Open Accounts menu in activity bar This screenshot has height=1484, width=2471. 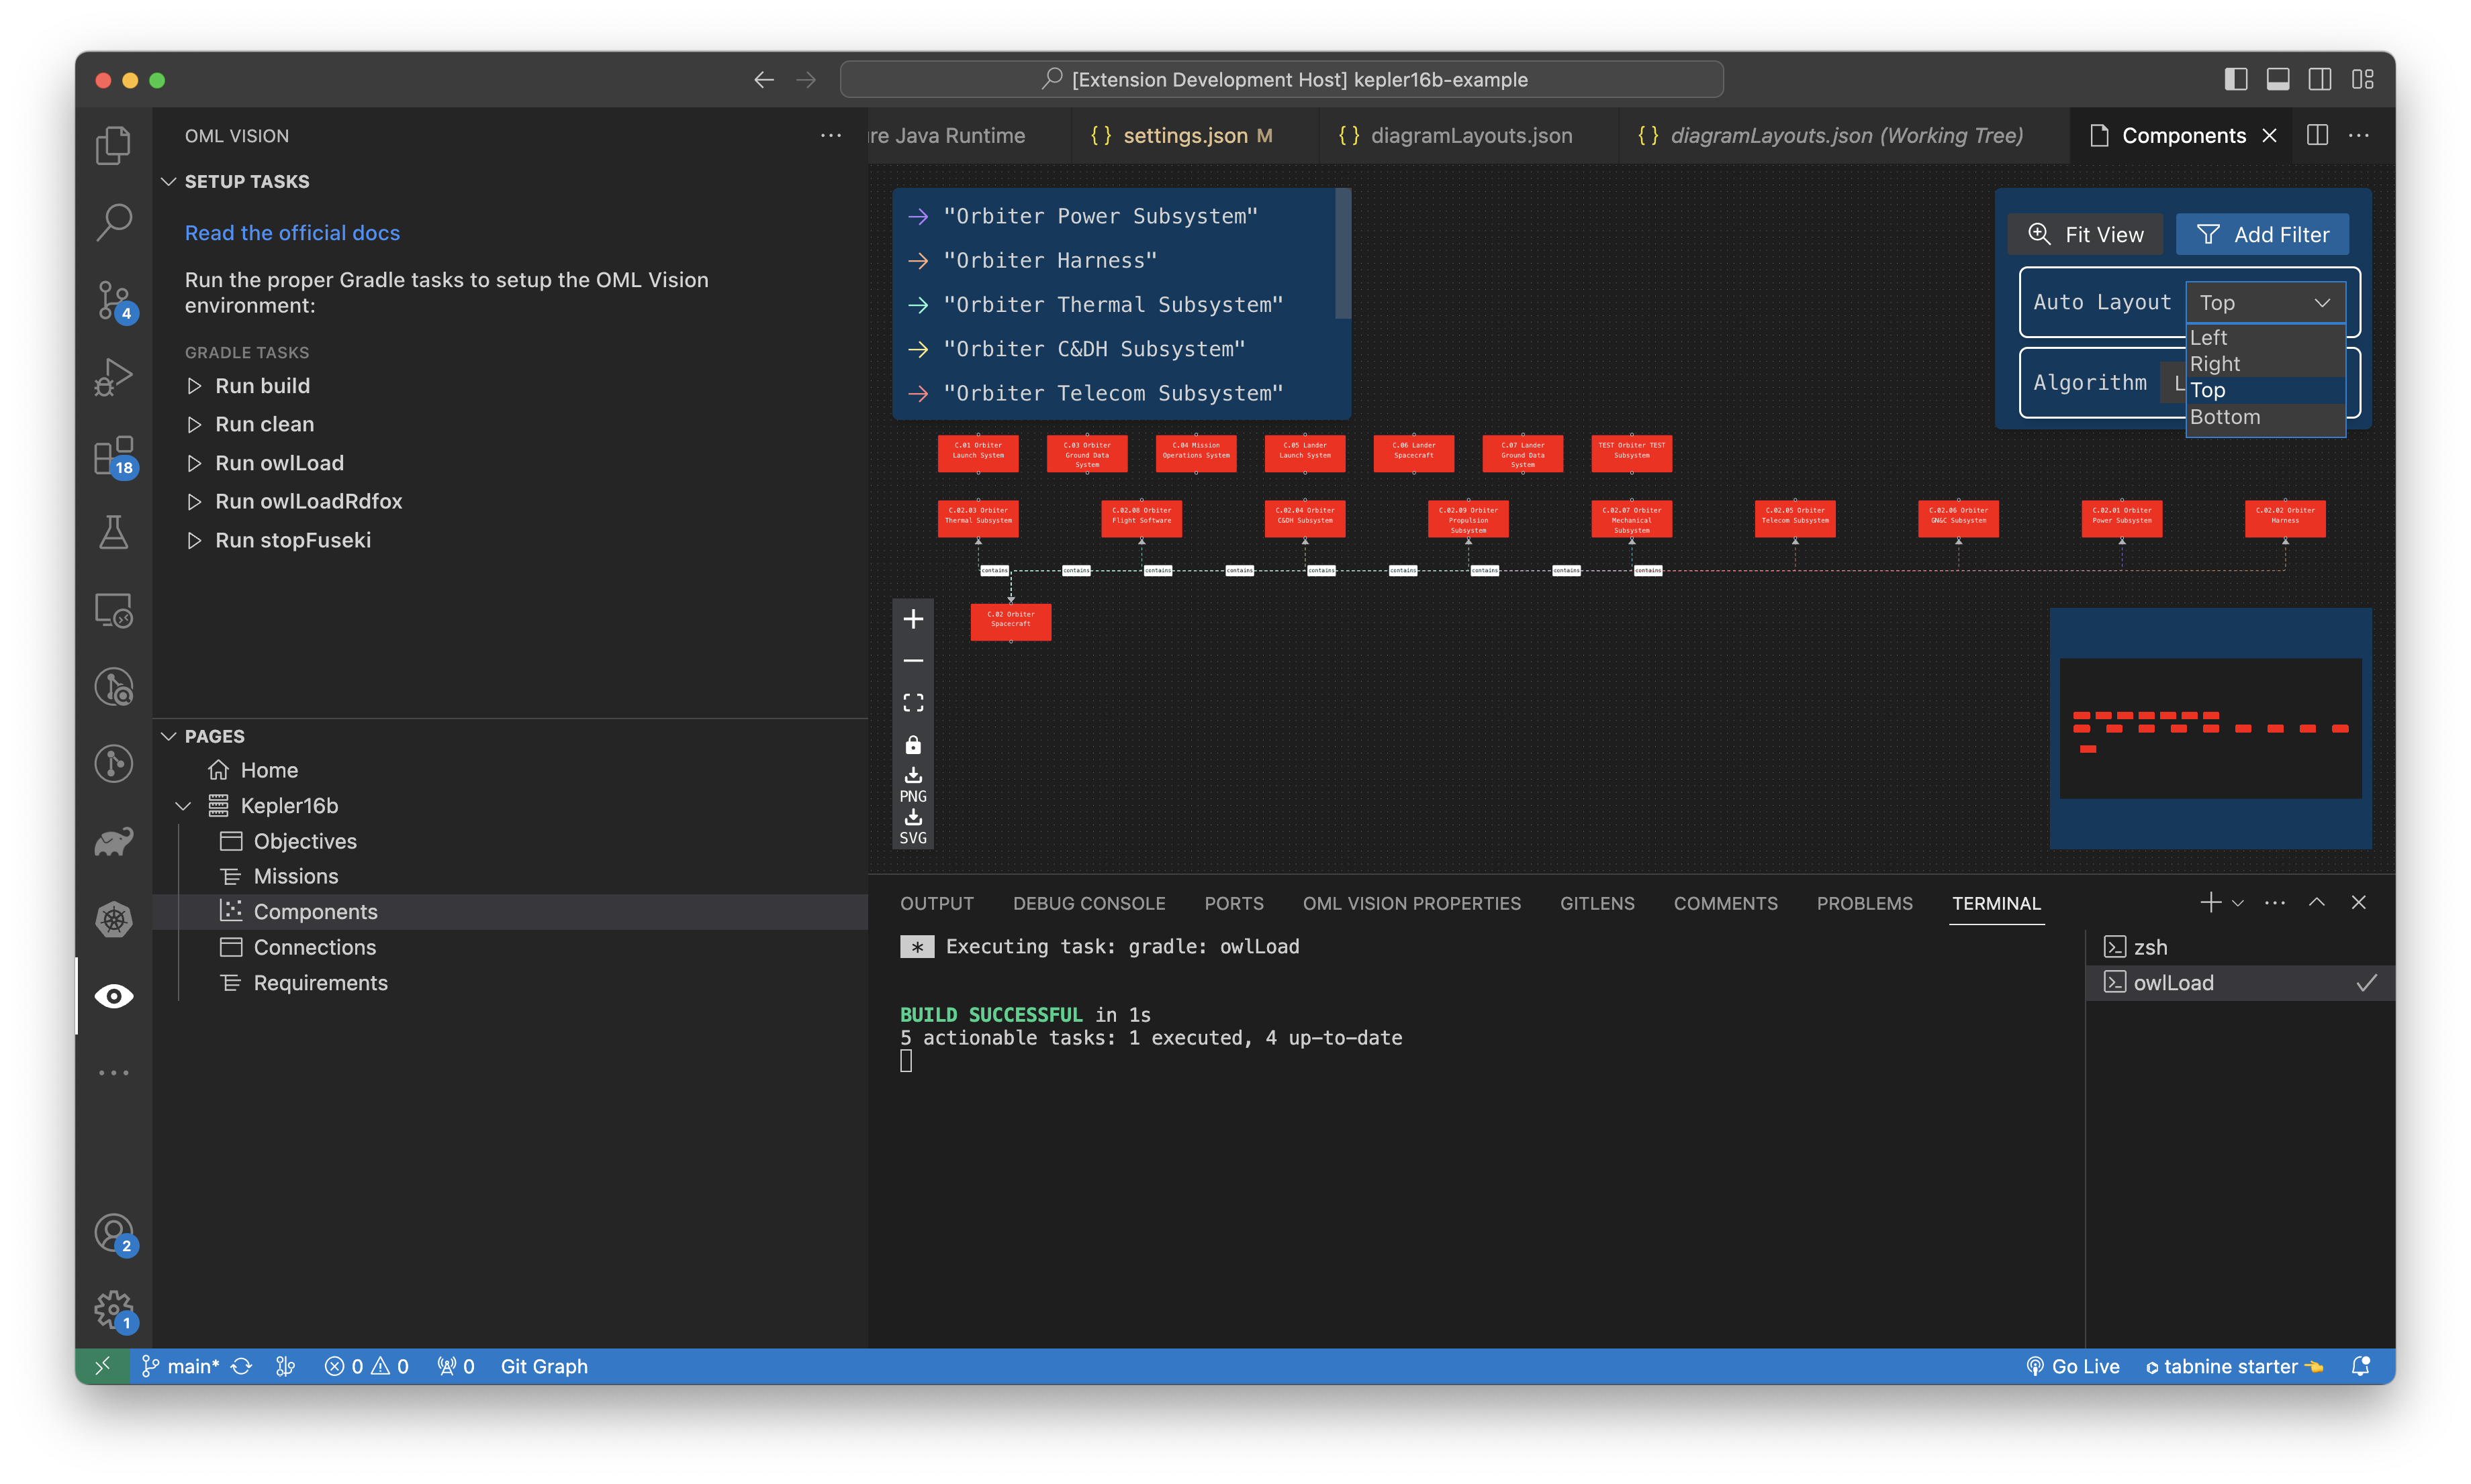tap(113, 1233)
